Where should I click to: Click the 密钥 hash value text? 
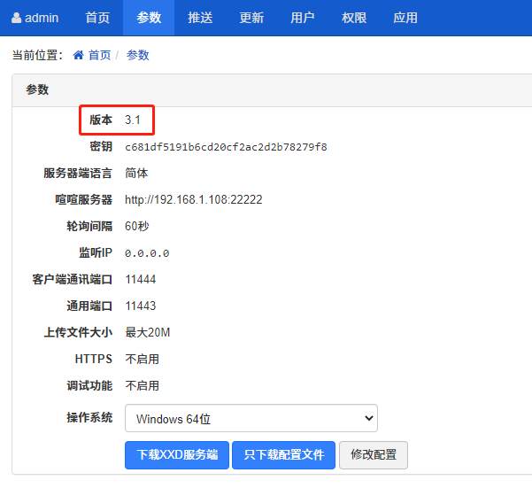pyautogui.click(x=226, y=147)
